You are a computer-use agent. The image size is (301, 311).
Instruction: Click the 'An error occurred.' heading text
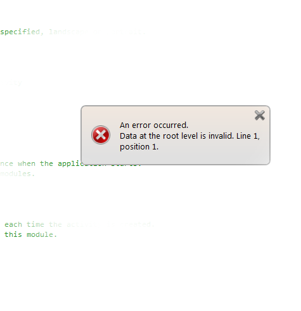154,125
